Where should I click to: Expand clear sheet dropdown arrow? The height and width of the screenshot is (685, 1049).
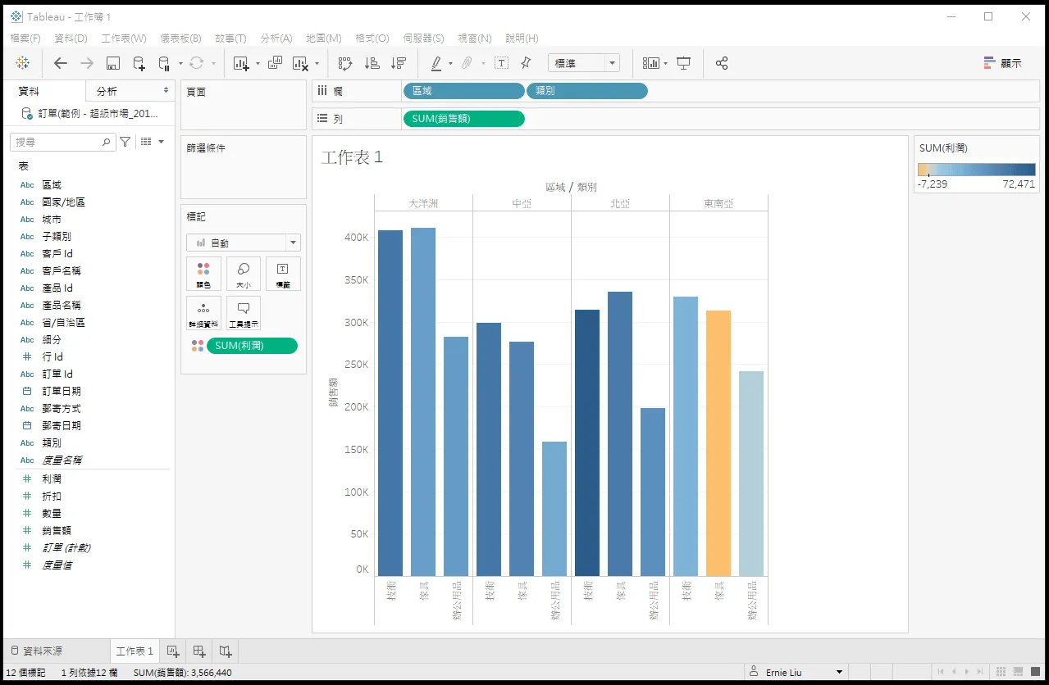click(317, 63)
